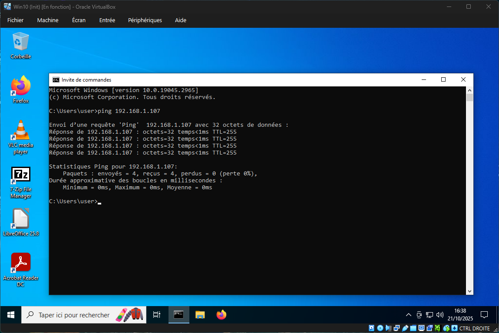Viewport: 499px width, 333px height.
Task: Click the Corbeille recycle bin icon
Action: click(x=20, y=42)
